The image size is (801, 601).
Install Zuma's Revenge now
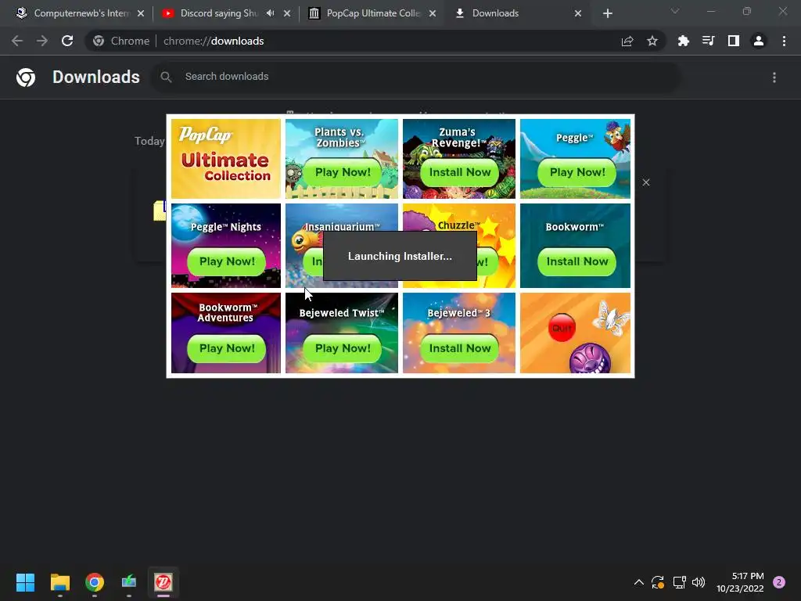tap(460, 172)
